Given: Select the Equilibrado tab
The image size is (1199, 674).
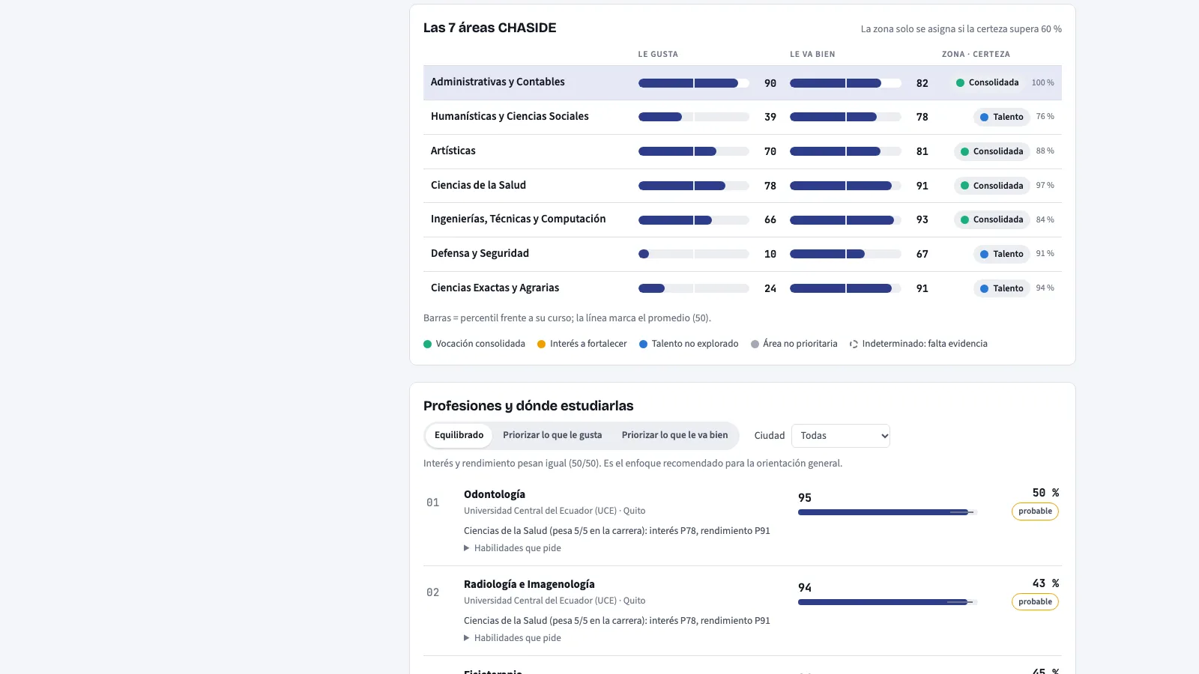Looking at the screenshot, I should click(459, 435).
